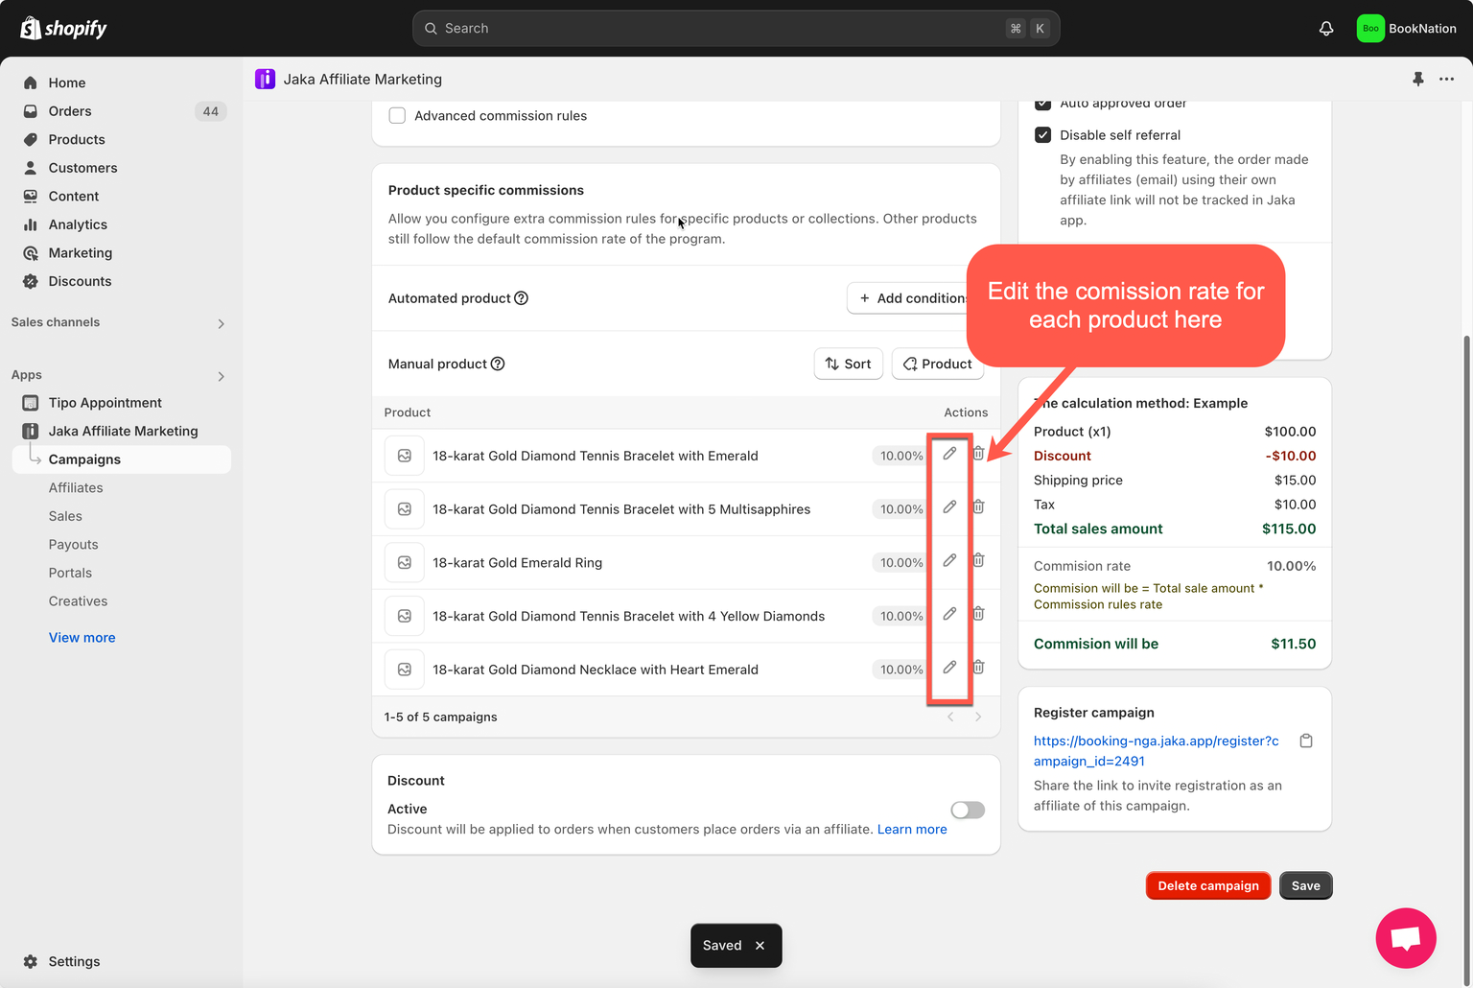Follow the Learn more link

[912, 830]
